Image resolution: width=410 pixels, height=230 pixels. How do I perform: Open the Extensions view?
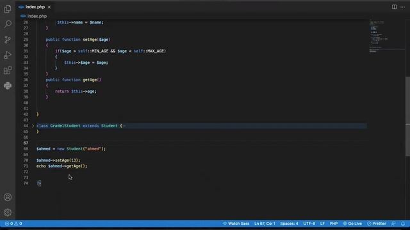pyautogui.click(x=8, y=70)
